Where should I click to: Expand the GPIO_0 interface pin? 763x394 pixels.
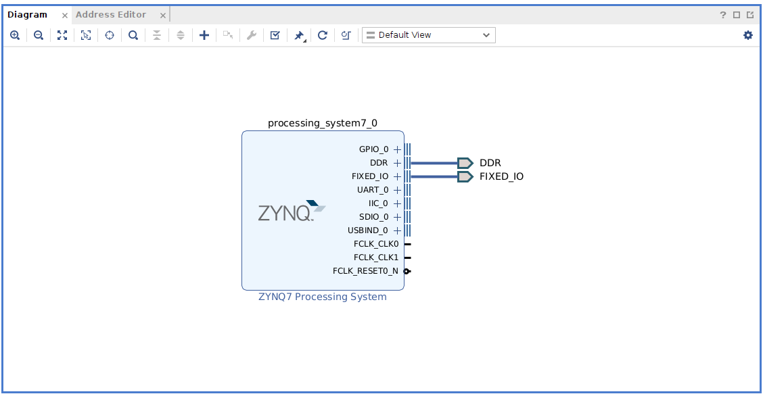(x=397, y=149)
